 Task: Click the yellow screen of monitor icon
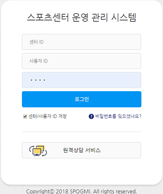(37, 151)
